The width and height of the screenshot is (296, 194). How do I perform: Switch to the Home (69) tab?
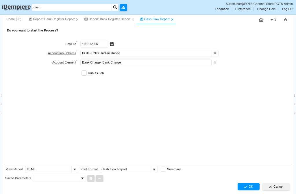pyautogui.click(x=14, y=19)
